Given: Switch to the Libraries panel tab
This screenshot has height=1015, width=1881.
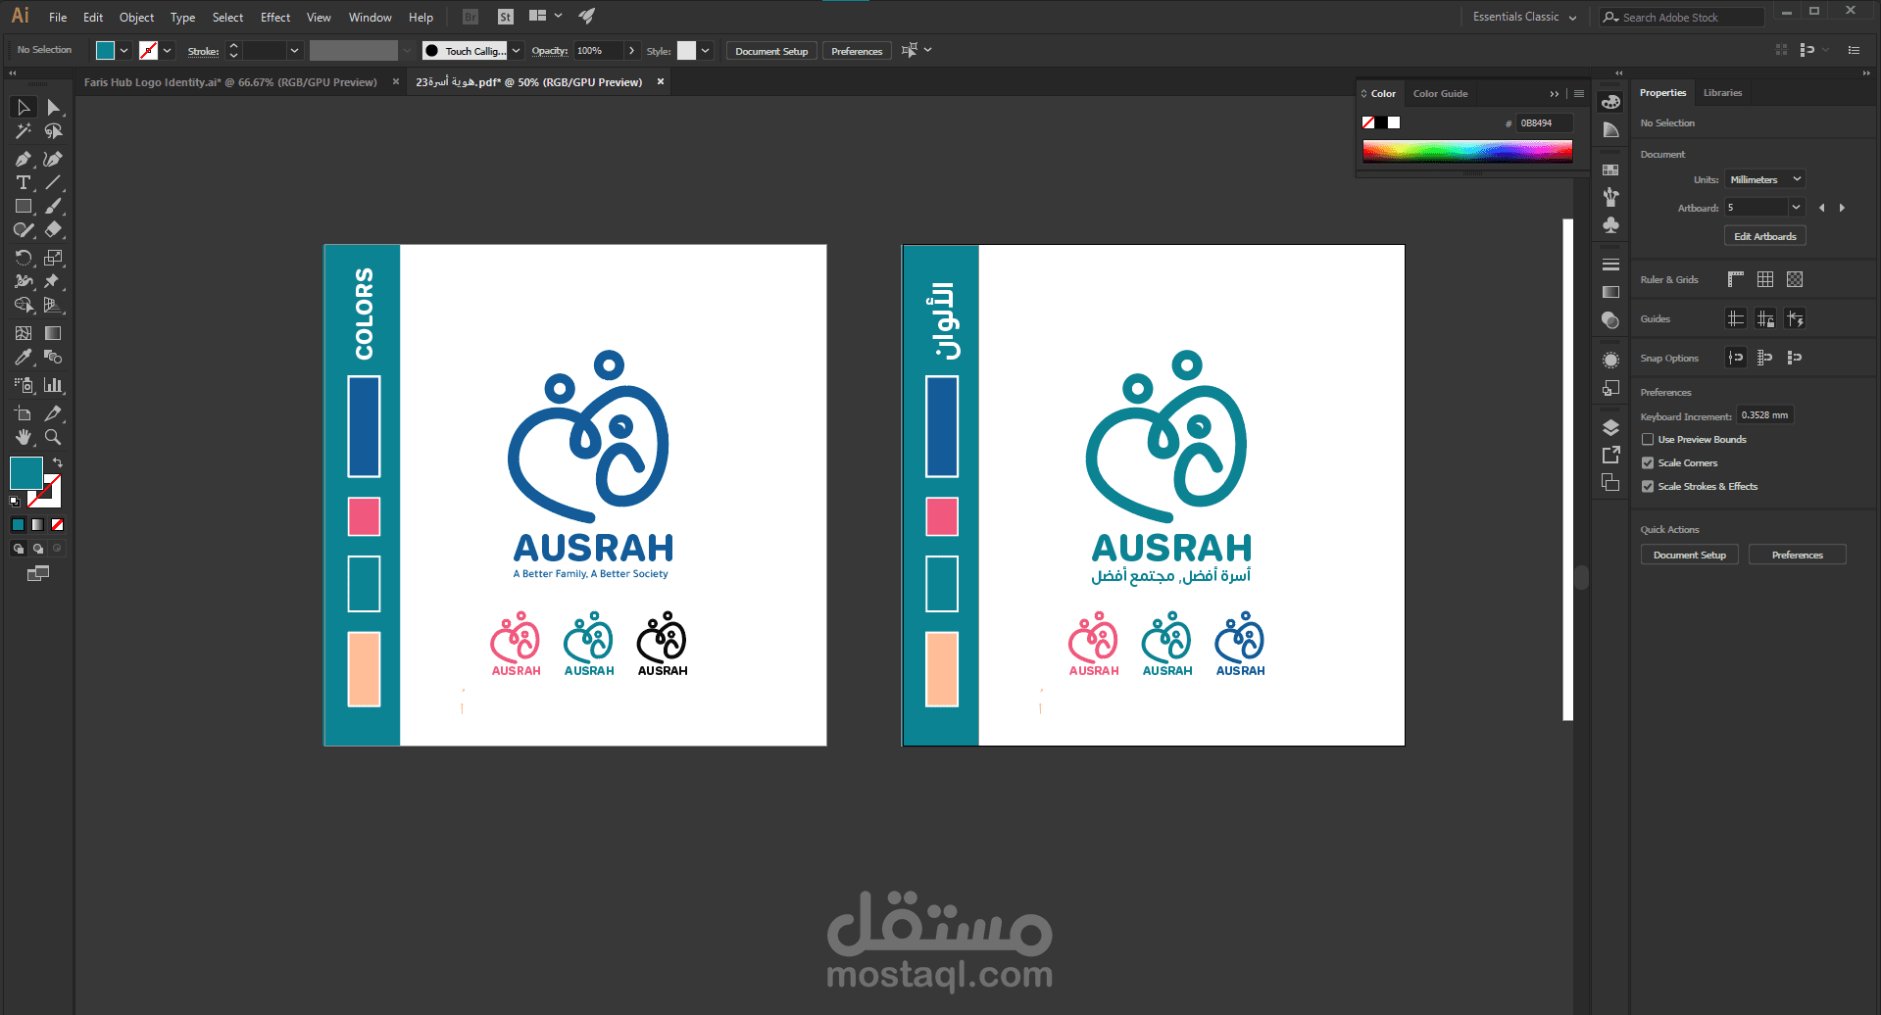Looking at the screenshot, I should (1722, 93).
